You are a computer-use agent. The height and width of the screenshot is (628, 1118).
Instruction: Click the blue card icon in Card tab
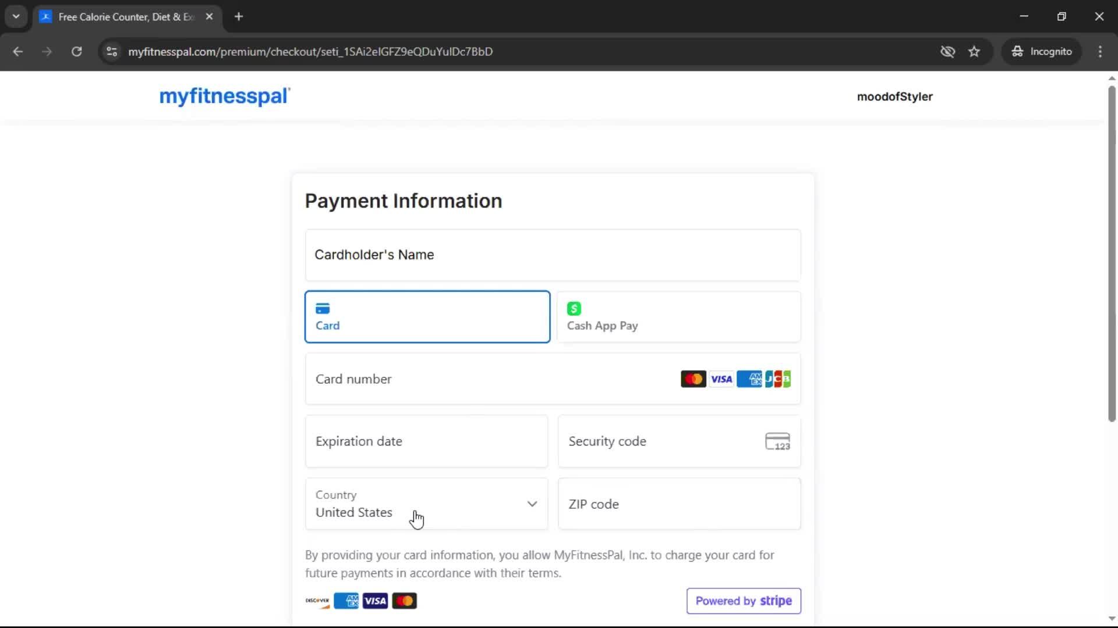(x=323, y=308)
